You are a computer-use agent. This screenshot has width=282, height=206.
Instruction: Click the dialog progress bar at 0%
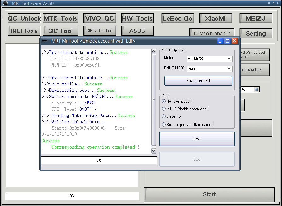(x=99, y=160)
